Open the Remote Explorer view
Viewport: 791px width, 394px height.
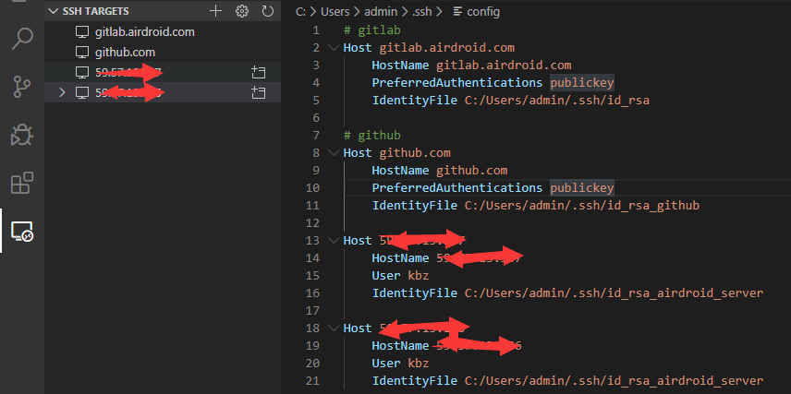22,232
